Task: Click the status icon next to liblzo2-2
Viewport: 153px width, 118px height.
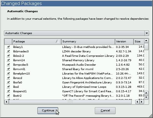Action: (x=8, y=56)
